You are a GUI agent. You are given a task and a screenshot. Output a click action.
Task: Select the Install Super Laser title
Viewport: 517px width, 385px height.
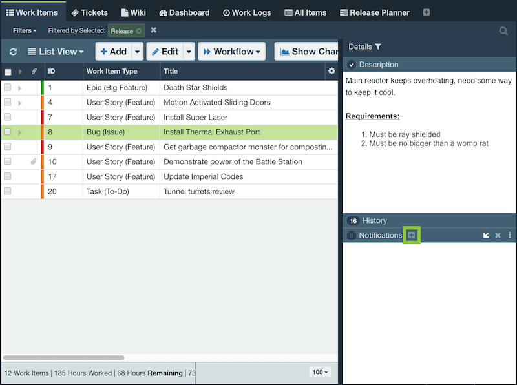[196, 118]
